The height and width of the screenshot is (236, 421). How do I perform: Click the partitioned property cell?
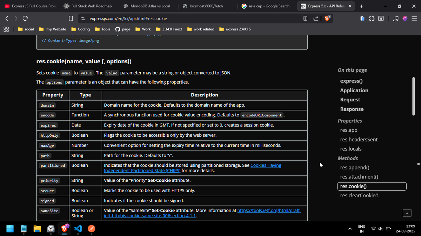(x=53, y=168)
